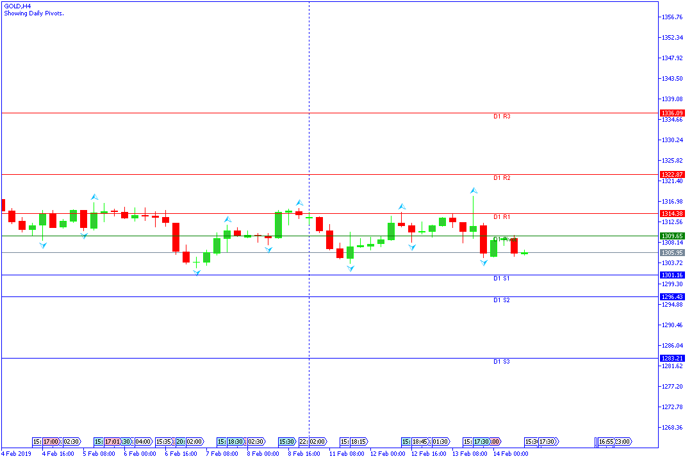Click the down fractal arrow below the 11 Feb candle
This screenshot has width=692, height=461.
coord(350,269)
